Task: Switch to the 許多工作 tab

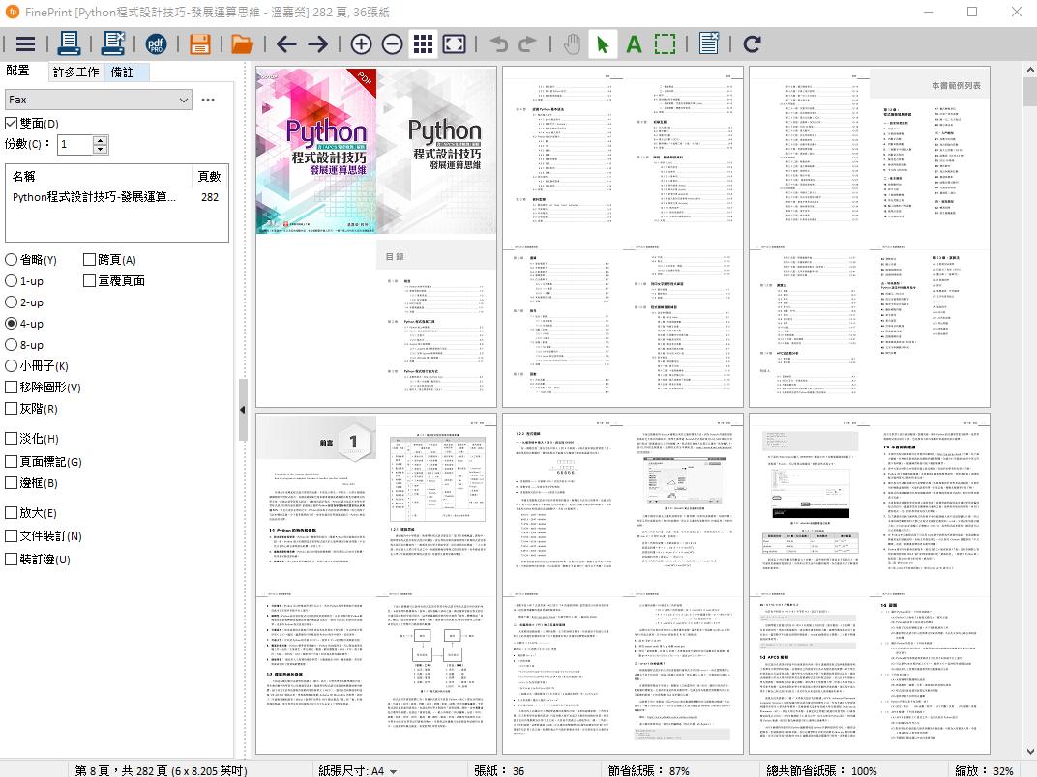Action: pyautogui.click(x=76, y=72)
